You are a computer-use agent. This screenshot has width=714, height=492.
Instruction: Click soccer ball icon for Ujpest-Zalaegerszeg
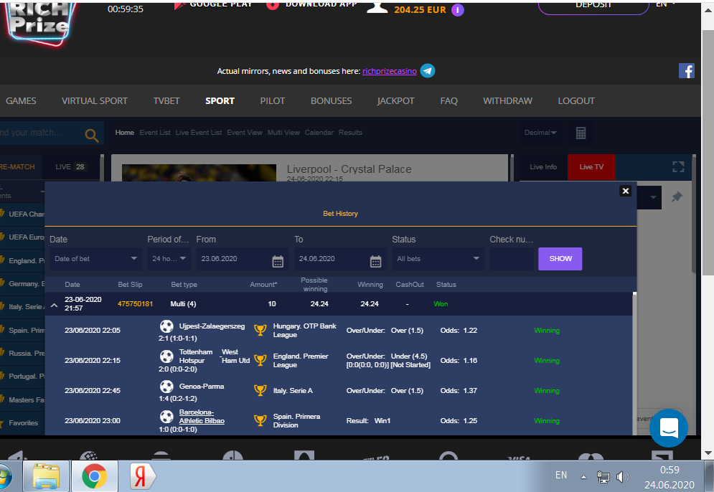pos(166,326)
